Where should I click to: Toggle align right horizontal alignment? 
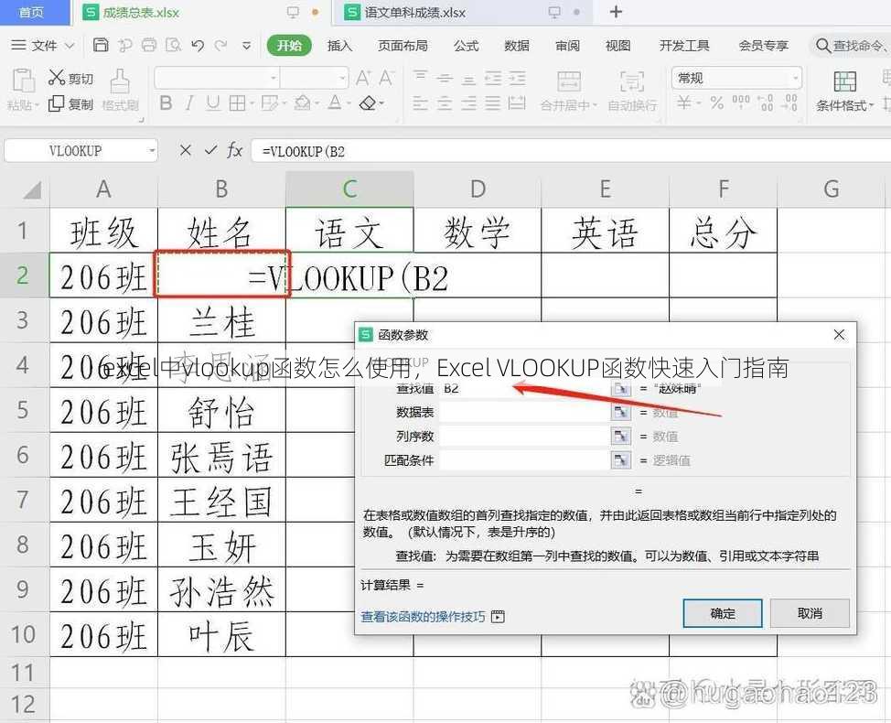pos(468,103)
